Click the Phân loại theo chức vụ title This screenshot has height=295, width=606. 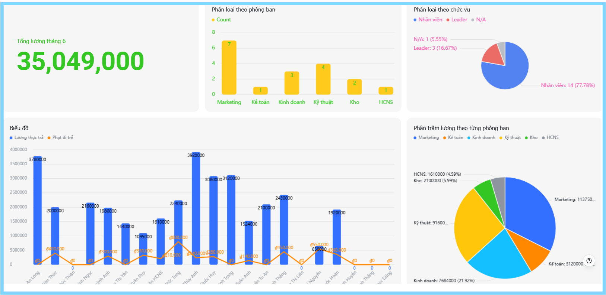(x=442, y=10)
